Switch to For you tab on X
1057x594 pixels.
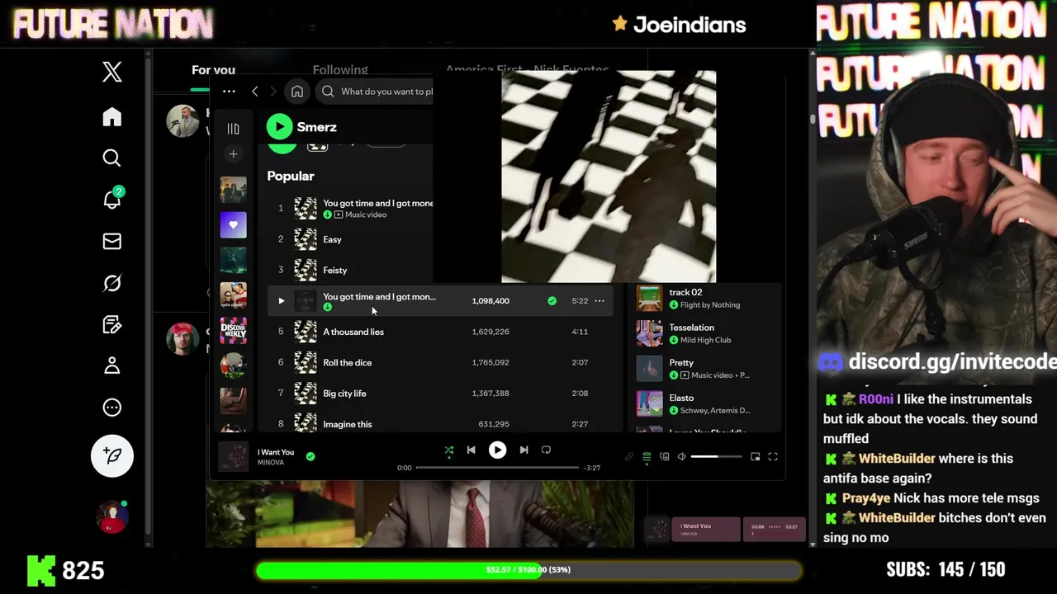point(213,70)
